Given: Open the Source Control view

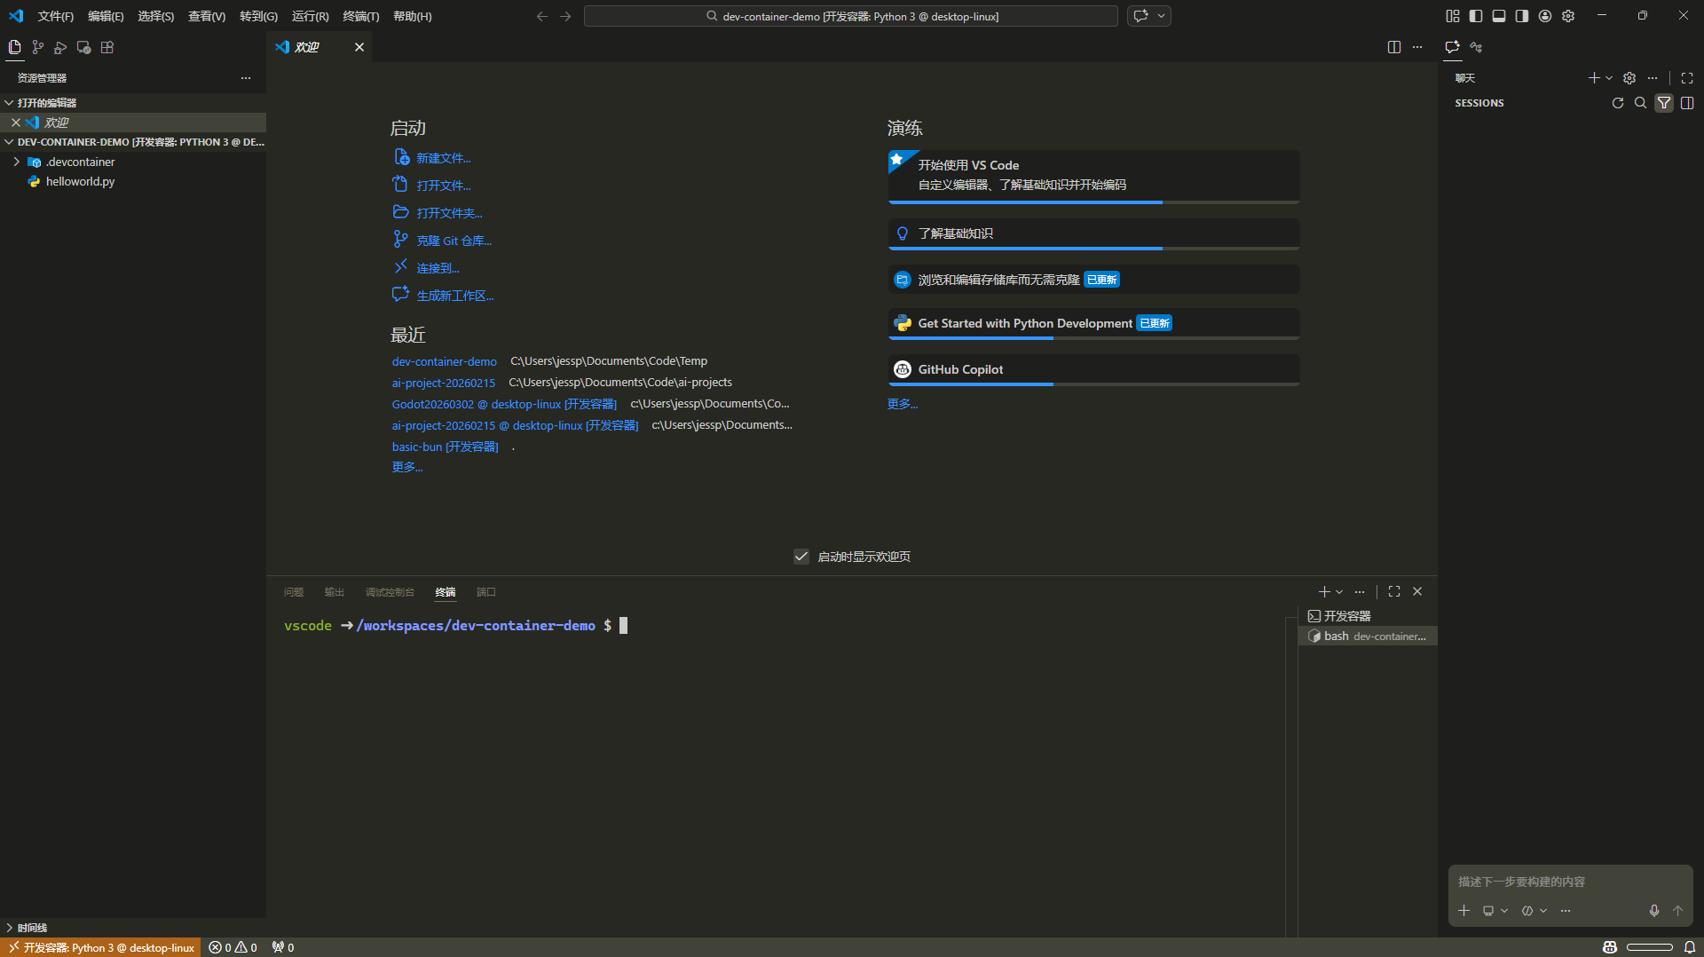Looking at the screenshot, I should (x=37, y=47).
